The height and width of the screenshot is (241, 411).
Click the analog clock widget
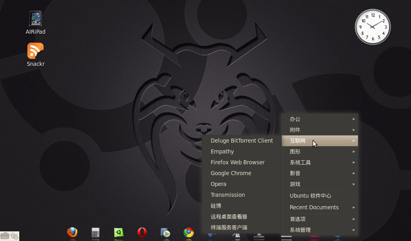tap(372, 27)
